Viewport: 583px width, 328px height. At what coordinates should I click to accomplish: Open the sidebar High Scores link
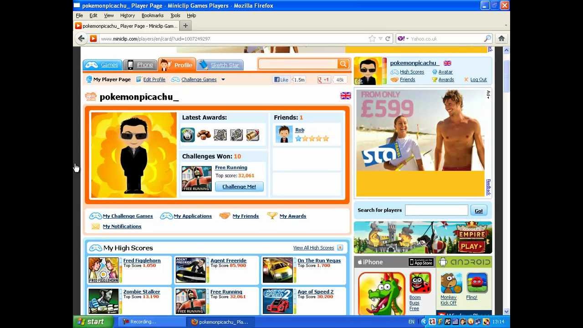point(412,72)
